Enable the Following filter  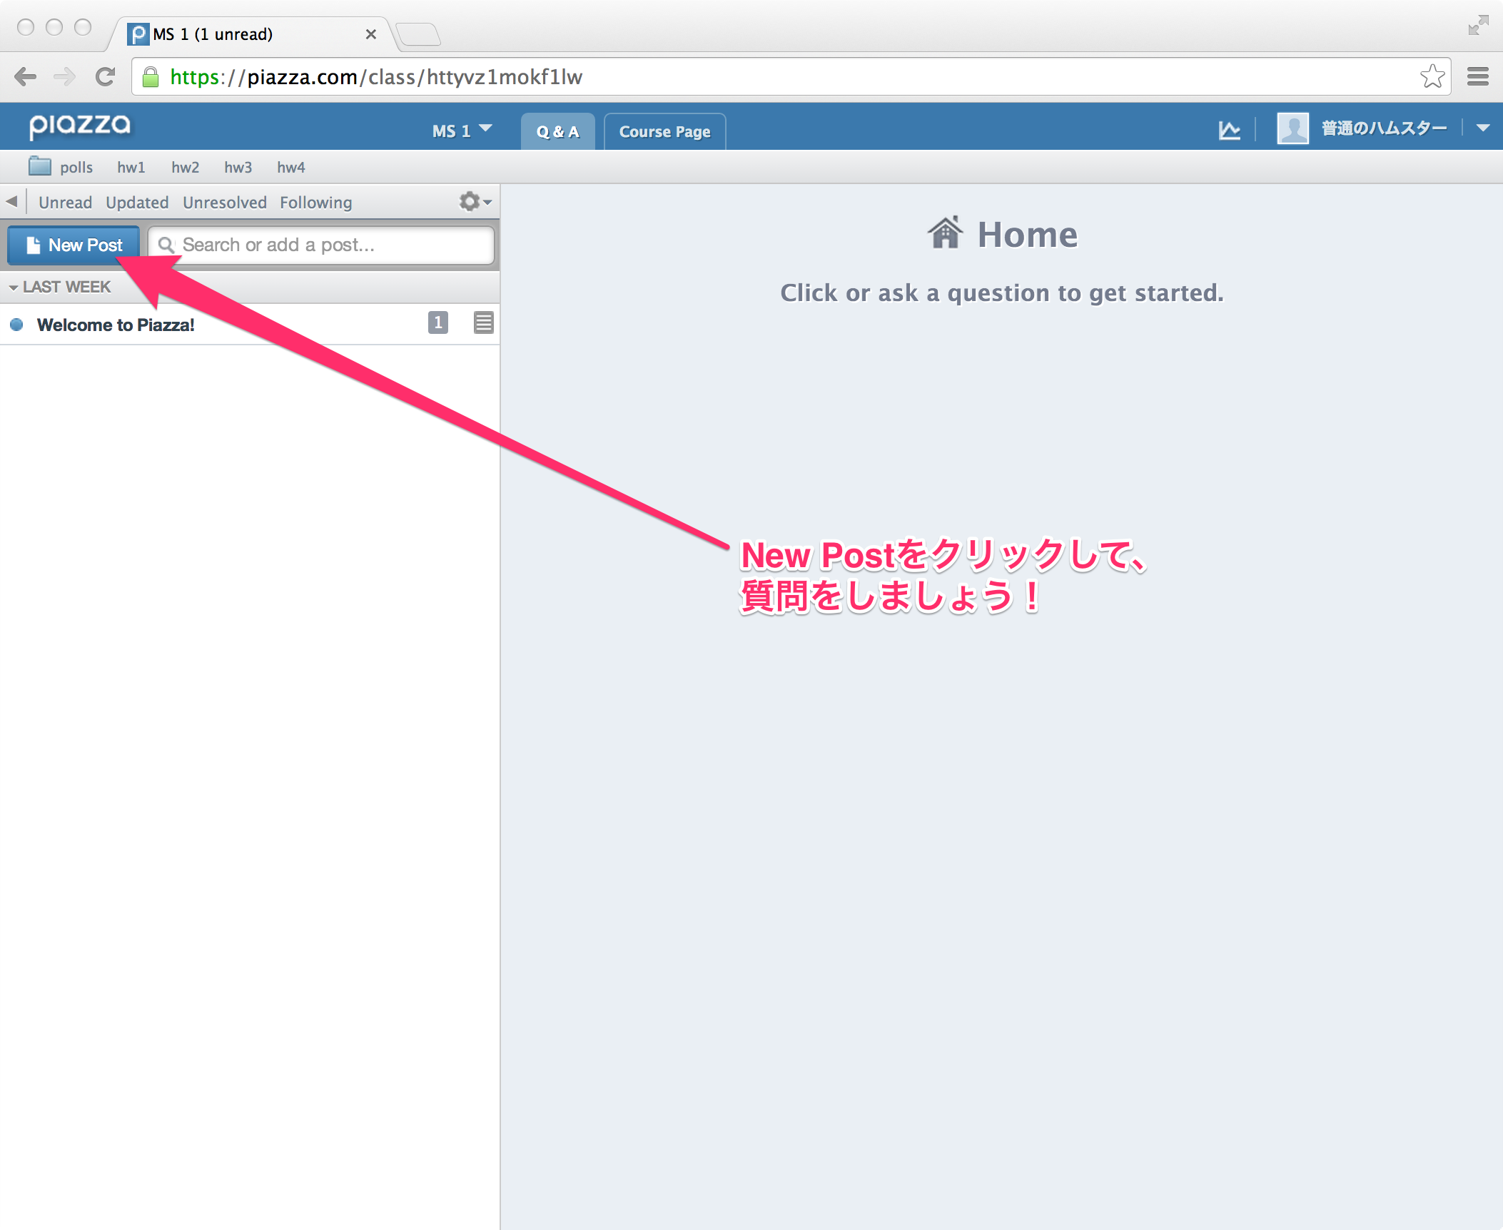pyautogui.click(x=315, y=202)
